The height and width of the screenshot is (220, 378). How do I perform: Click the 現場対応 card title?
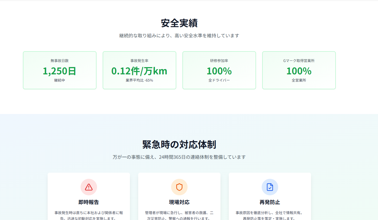coord(179,202)
